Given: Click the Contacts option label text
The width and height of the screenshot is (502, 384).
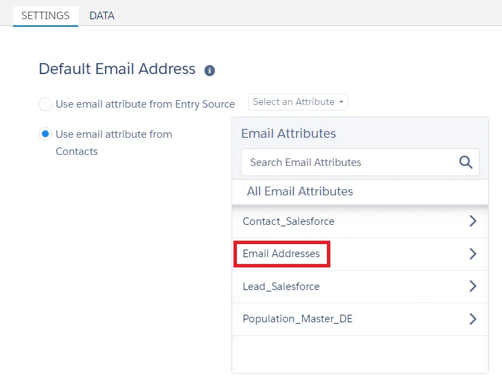Looking at the screenshot, I should [x=114, y=143].
